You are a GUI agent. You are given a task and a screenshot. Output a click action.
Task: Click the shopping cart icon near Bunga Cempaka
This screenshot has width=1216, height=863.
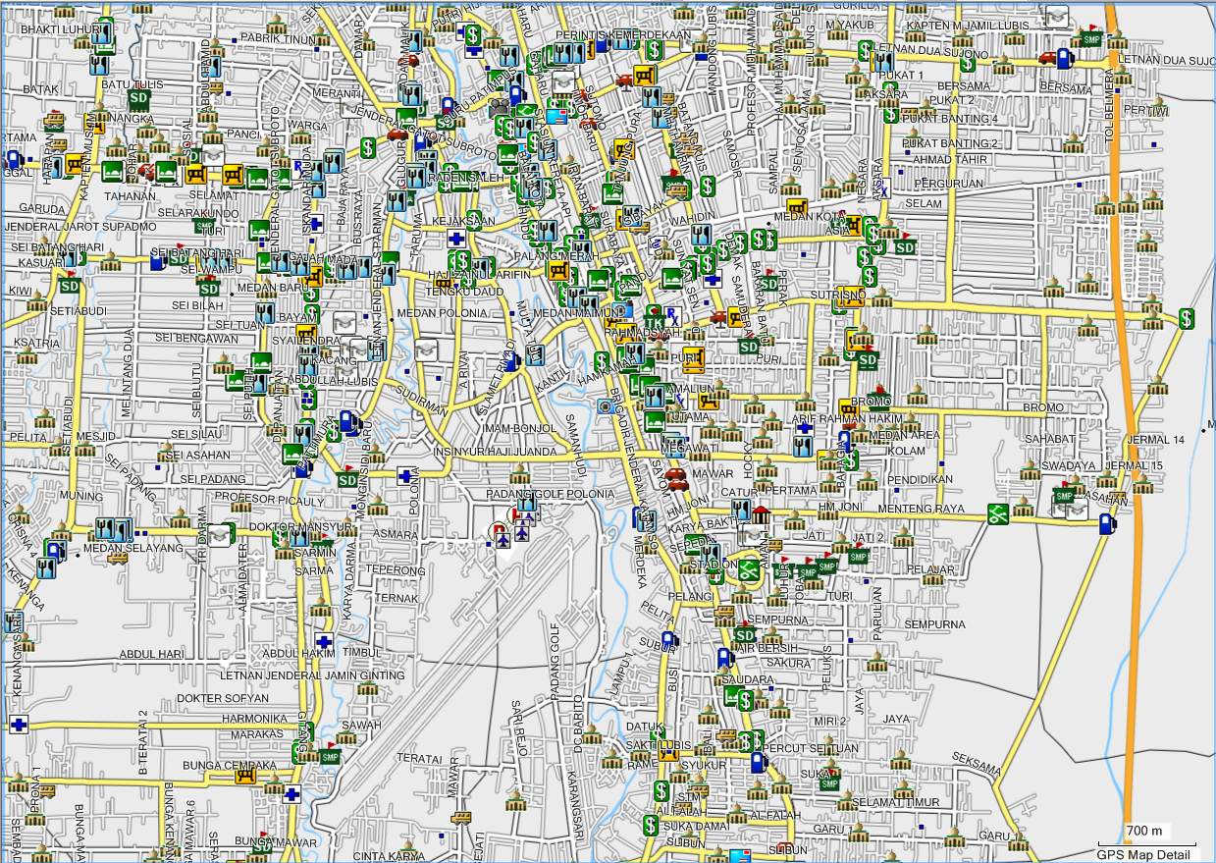(x=244, y=776)
